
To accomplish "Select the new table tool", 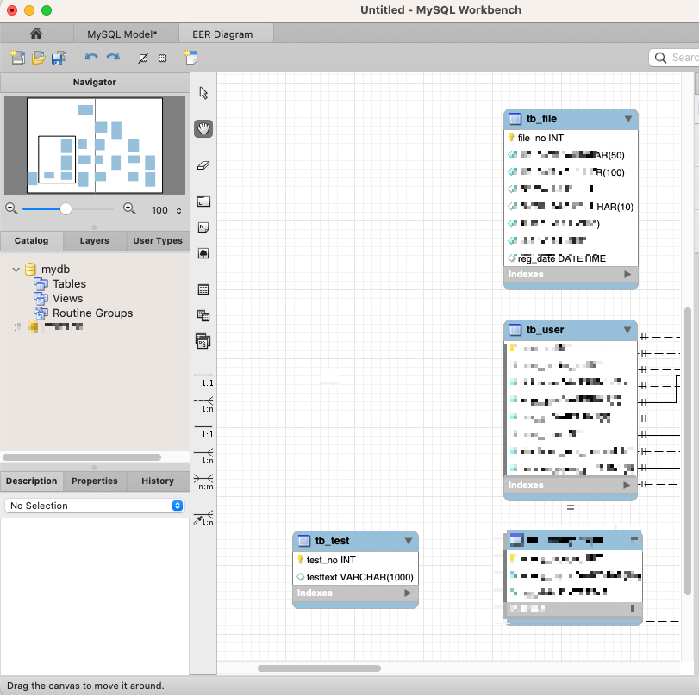I will [203, 289].
